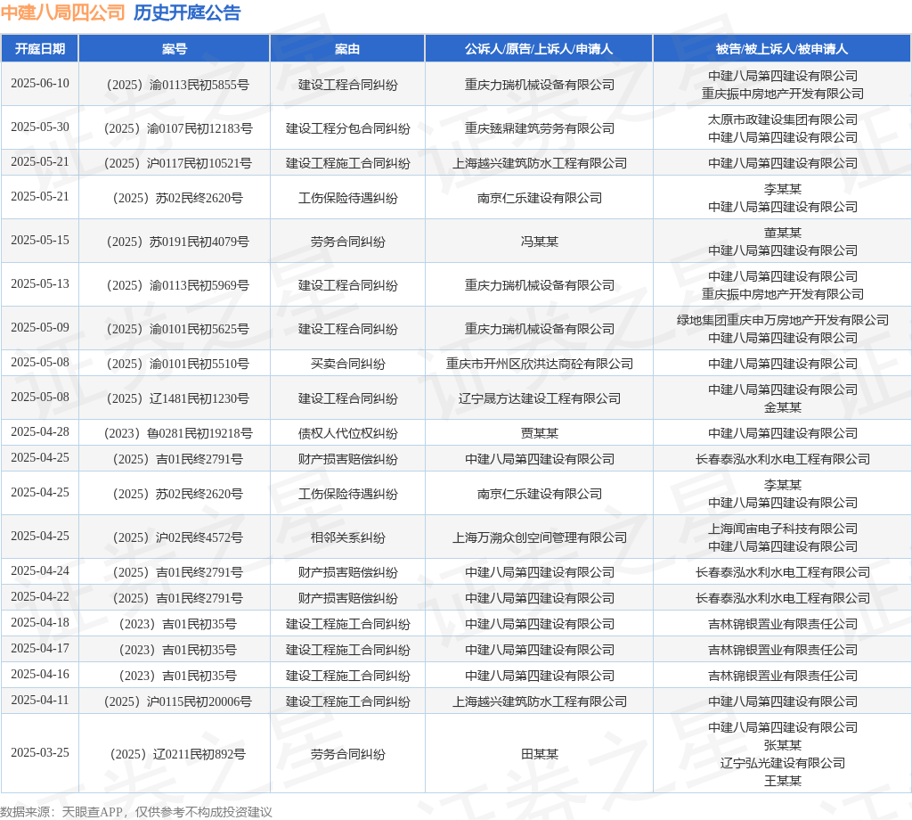Select the date 2025-04-22
912x820 pixels.
(x=39, y=596)
